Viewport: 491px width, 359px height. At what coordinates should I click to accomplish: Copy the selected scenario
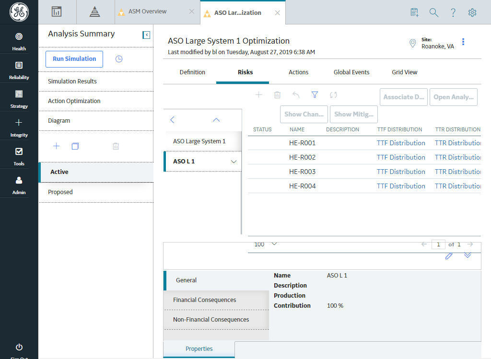click(x=75, y=146)
